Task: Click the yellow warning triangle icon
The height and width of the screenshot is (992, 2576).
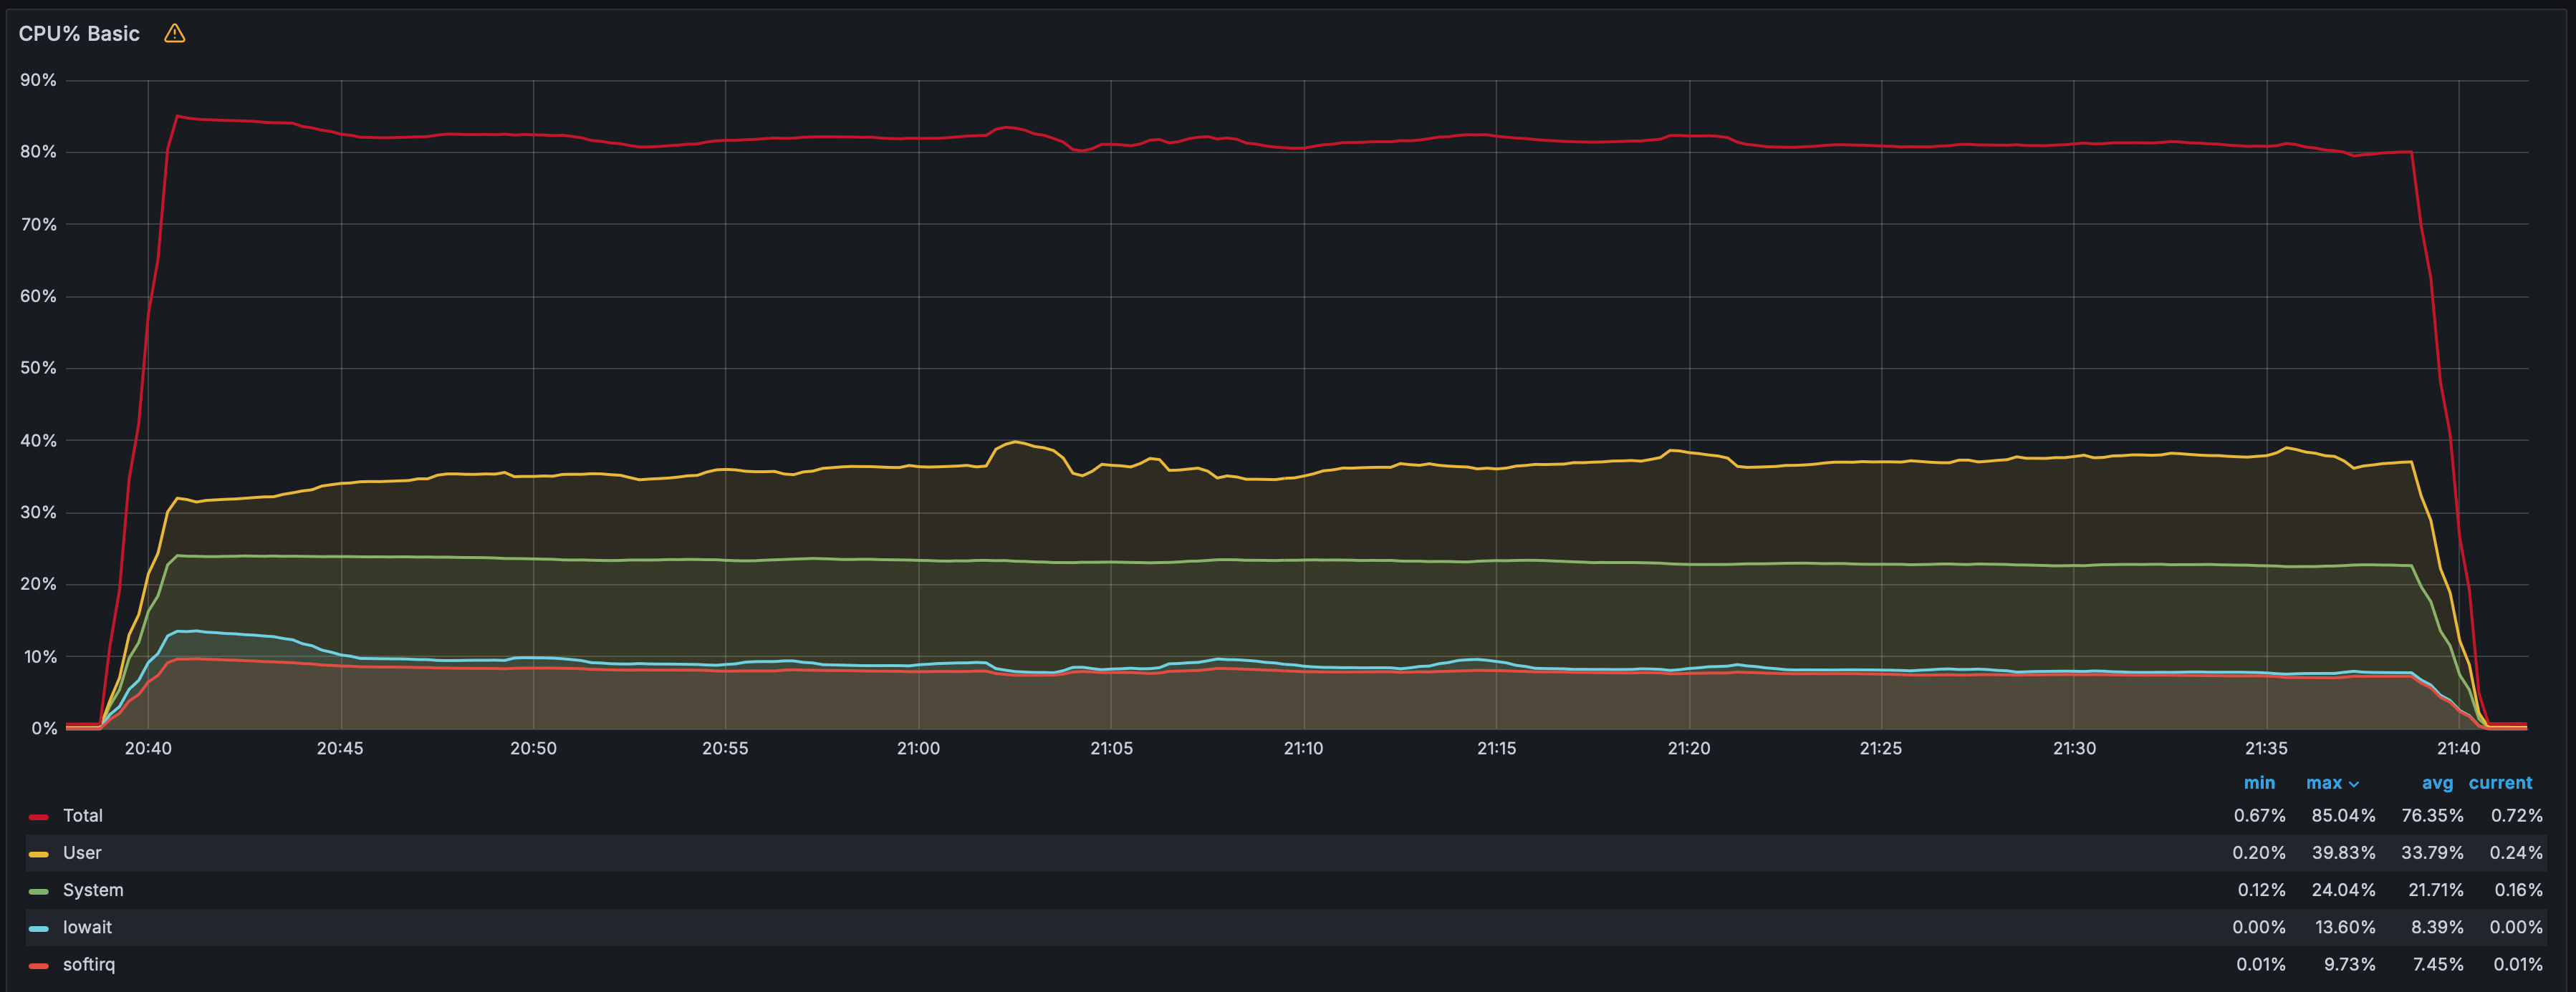Action: 175,34
